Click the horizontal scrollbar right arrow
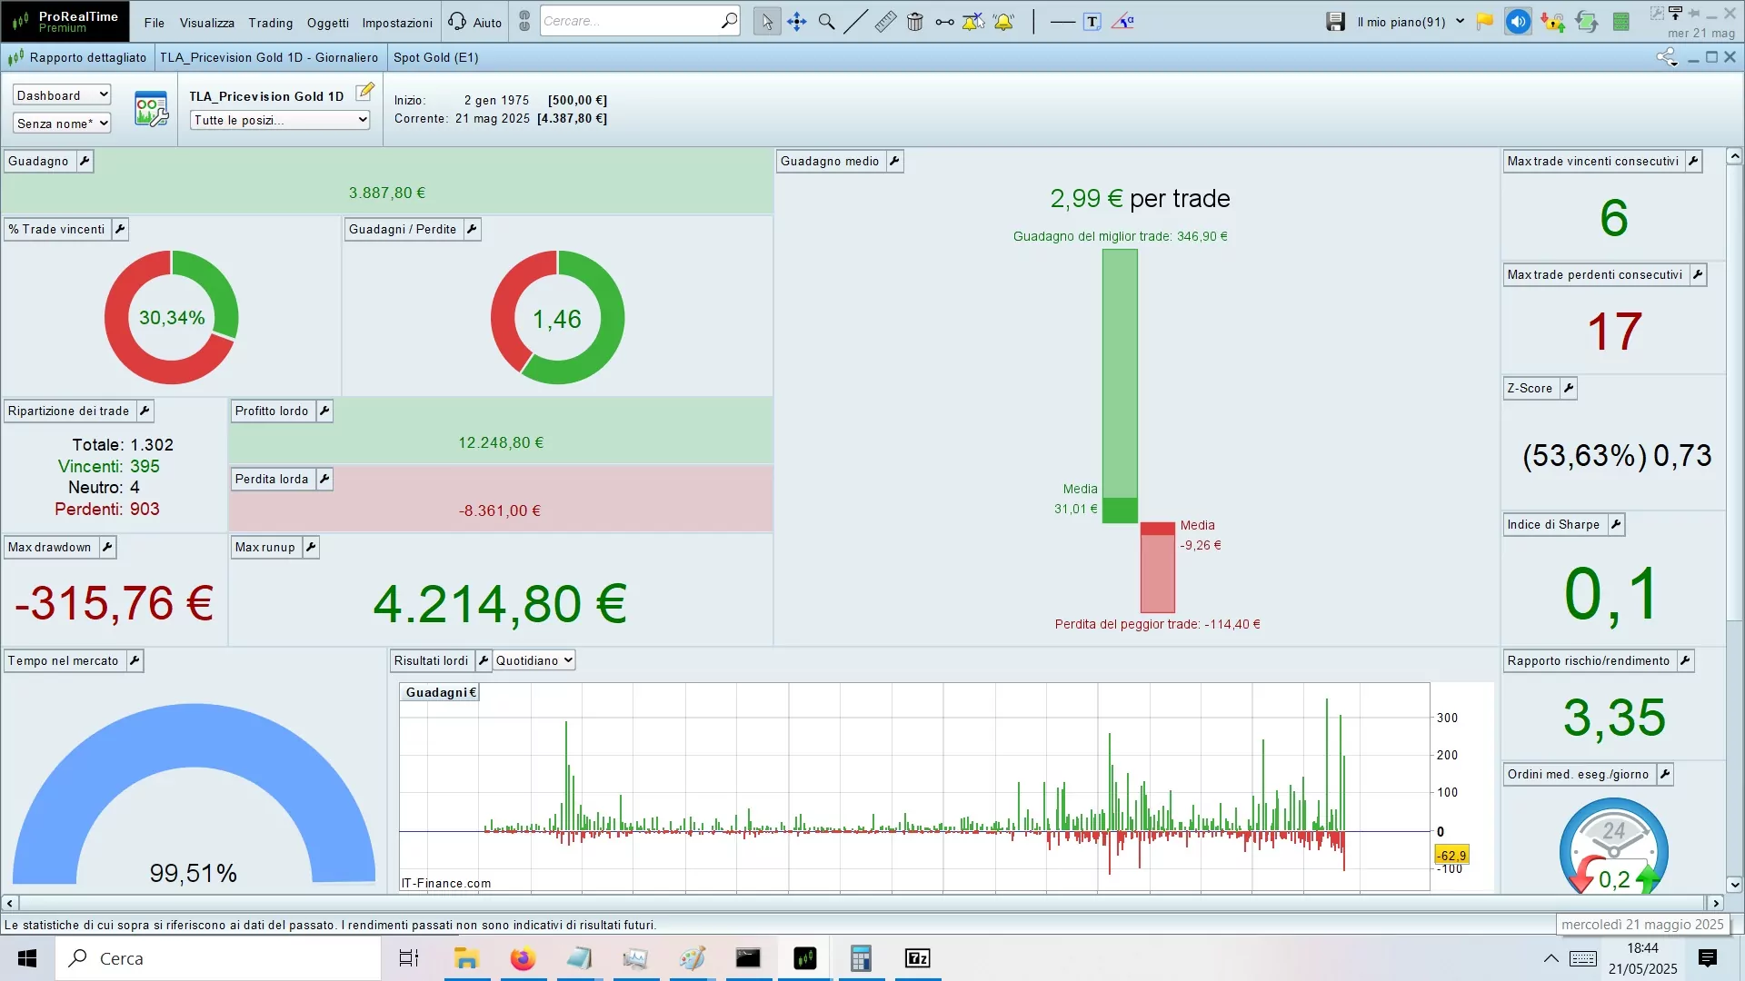The width and height of the screenshot is (1745, 981). [1716, 904]
